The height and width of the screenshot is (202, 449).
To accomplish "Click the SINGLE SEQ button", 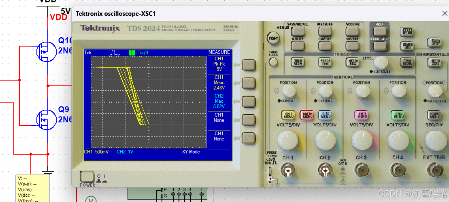I will (407, 46).
